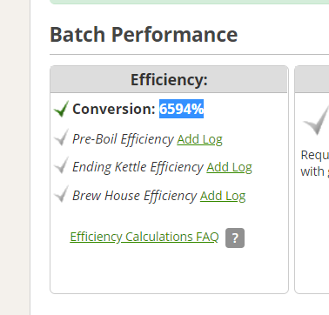Viewport: 329px width, 315px height.
Task: Click the Conversion label text
Action: (x=114, y=109)
